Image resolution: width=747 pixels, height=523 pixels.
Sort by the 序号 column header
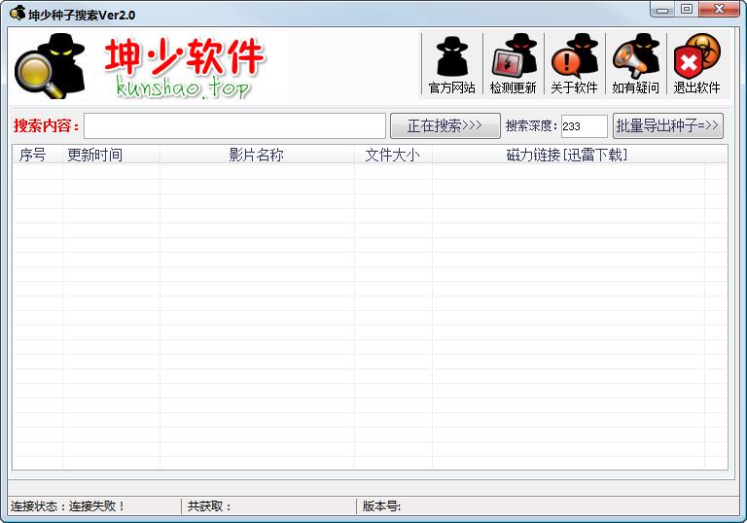[34, 155]
